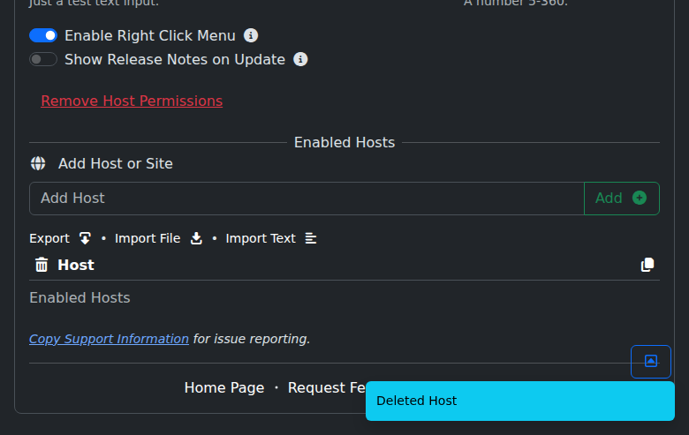Disable the Enable Right Click Menu toggle
689x435 pixels.
point(43,36)
